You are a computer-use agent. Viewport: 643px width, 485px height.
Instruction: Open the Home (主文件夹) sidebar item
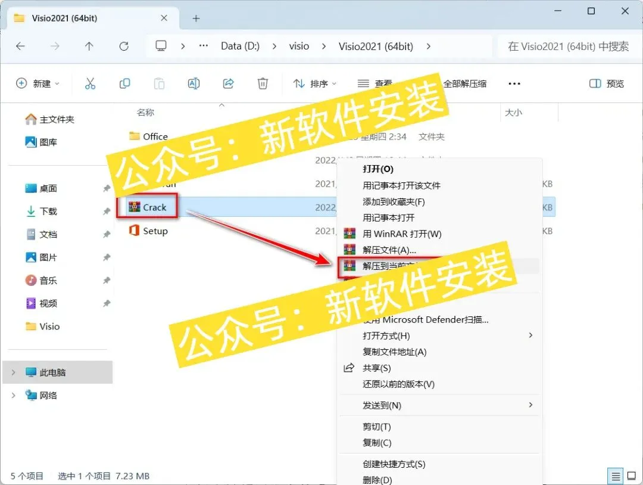pos(50,119)
